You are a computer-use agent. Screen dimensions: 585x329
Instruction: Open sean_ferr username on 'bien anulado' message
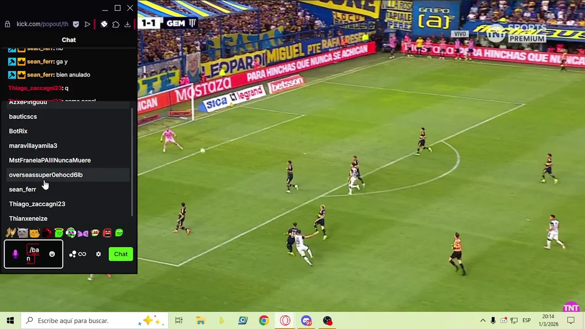[x=41, y=74]
